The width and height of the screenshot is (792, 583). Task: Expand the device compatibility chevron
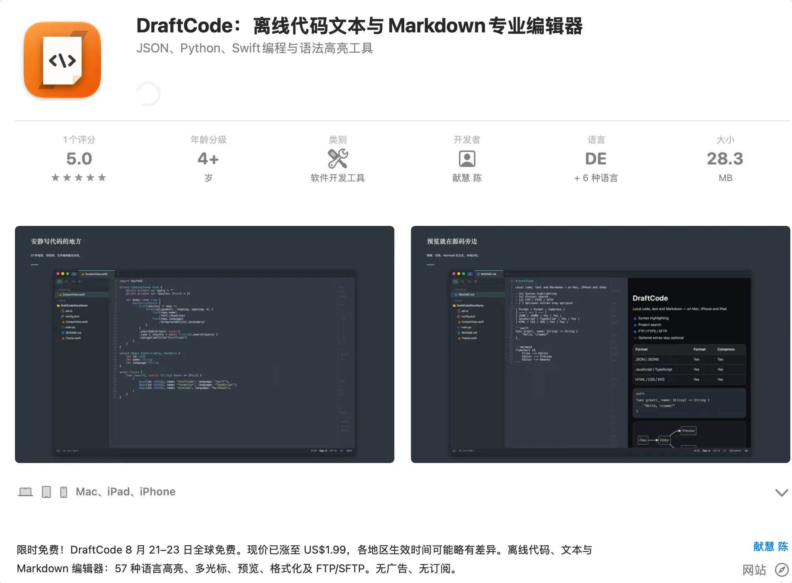pyautogui.click(x=782, y=492)
